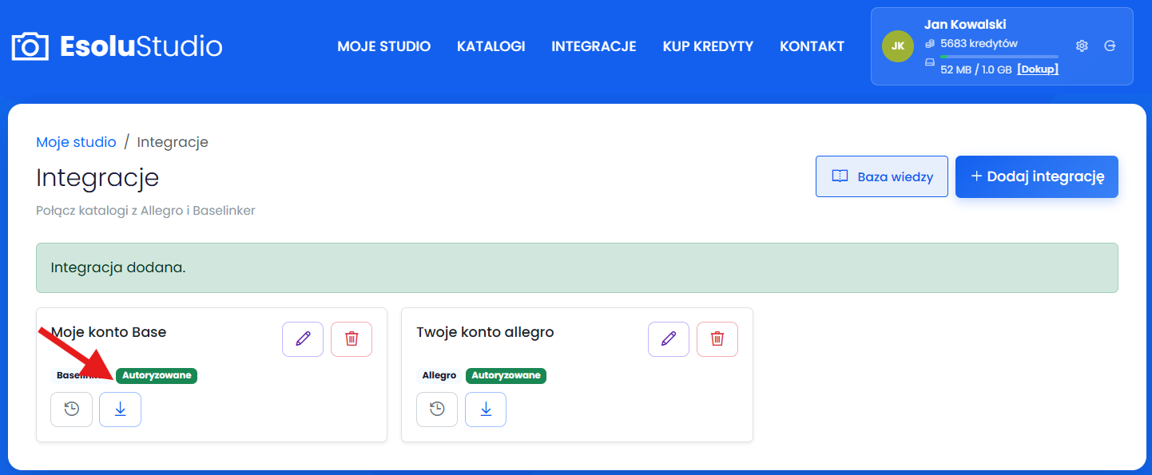
Task: Delete Moje konto Base with trash icon
Action: [x=352, y=339]
